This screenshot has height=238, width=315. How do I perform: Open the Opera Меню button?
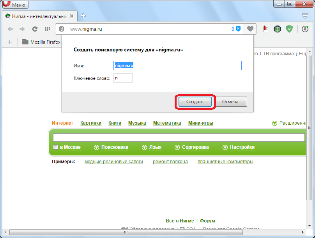point(16,4)
